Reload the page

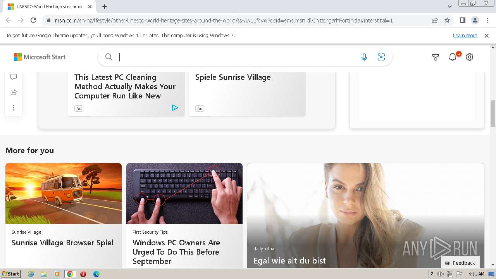click(x=33, y=20)
